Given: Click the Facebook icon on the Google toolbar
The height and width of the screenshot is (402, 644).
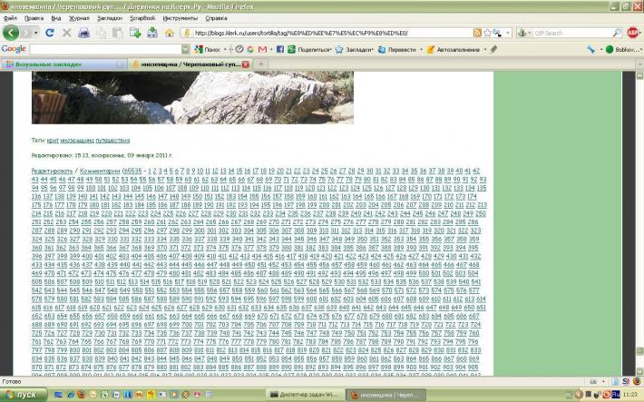Looking at the screenshot, I should tap(280, 49).
